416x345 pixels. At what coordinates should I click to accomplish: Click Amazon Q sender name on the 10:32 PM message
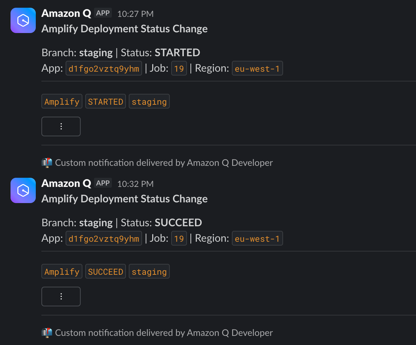66,183
